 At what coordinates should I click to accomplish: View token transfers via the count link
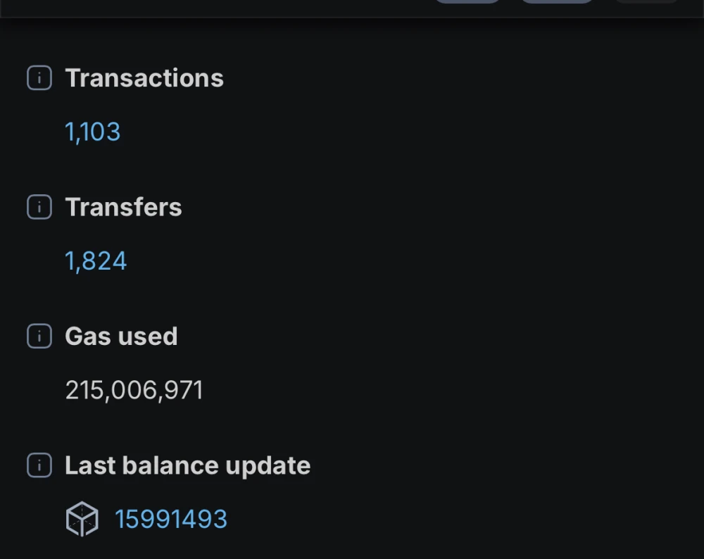click(x=96, y=261)
